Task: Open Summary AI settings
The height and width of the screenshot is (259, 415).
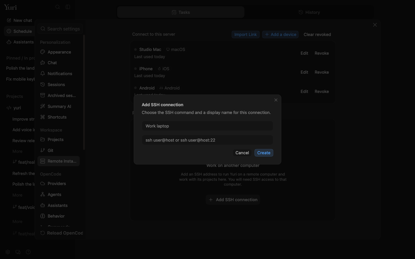Action: click(59, 106)
